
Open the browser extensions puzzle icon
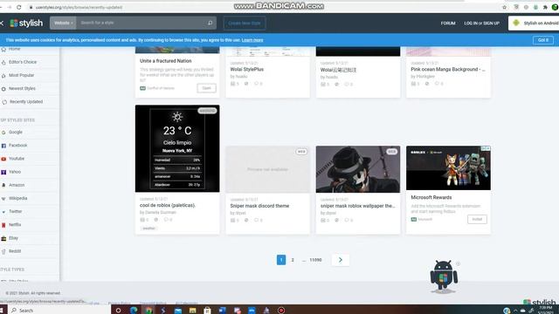(x=545, y=7)
